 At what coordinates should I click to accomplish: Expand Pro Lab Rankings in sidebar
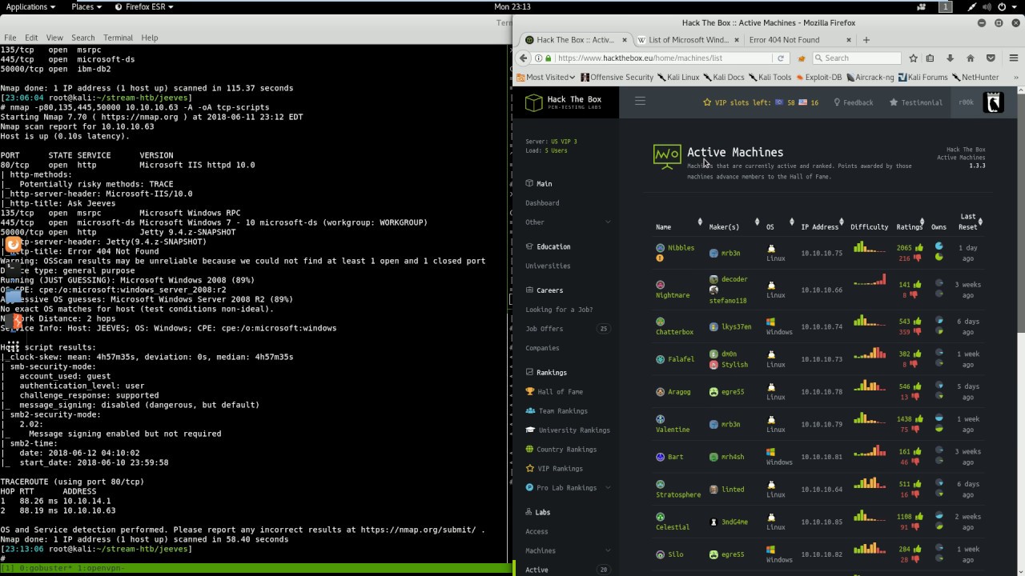(x=567, y=488)
